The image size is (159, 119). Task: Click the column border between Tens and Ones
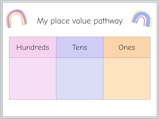pyautogui.click(x=103, y=68)
